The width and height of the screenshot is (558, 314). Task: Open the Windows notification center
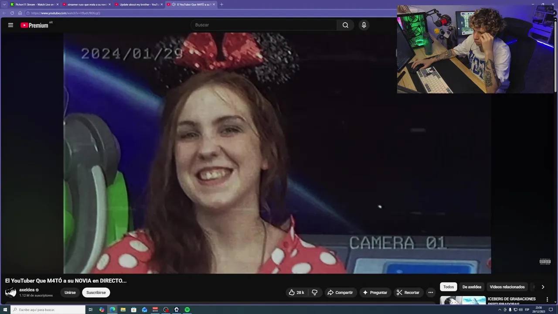click(x=551, y=310)
